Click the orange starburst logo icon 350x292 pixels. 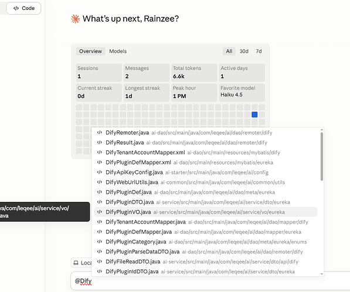[76, 19]
